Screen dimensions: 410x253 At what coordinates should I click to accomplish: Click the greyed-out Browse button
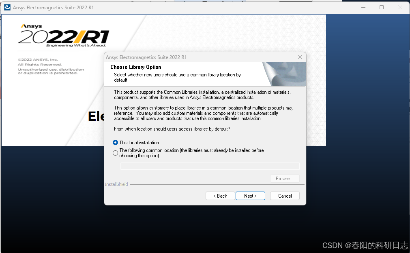pos(285,179)
